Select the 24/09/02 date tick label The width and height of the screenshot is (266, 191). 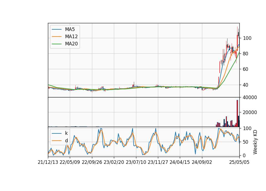[x=202, y=162]
